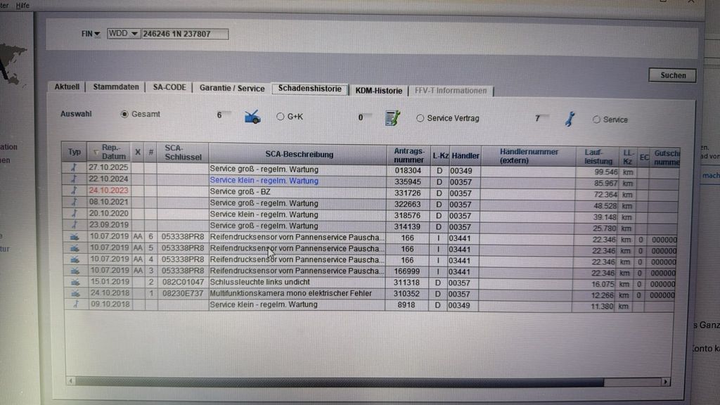Click wrench type icon in 23.09.2019 row
Screen dimensions: 720x405
(x=75, y=225)
